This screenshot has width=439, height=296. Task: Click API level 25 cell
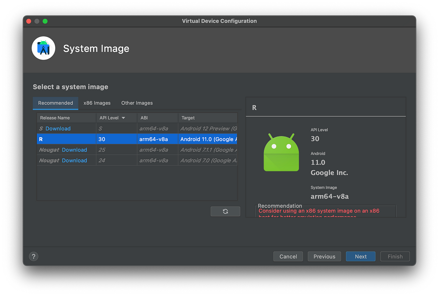coord(117,150)
